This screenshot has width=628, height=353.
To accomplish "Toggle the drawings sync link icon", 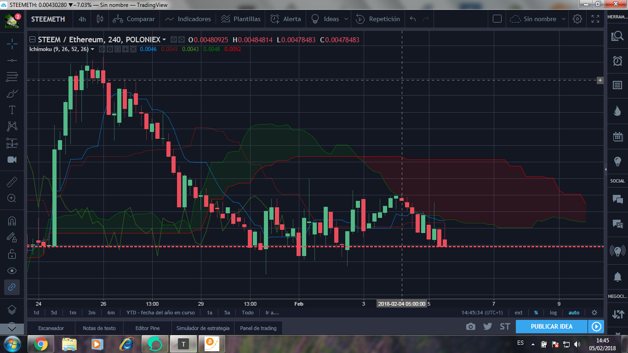I will [x=12, y=287].
